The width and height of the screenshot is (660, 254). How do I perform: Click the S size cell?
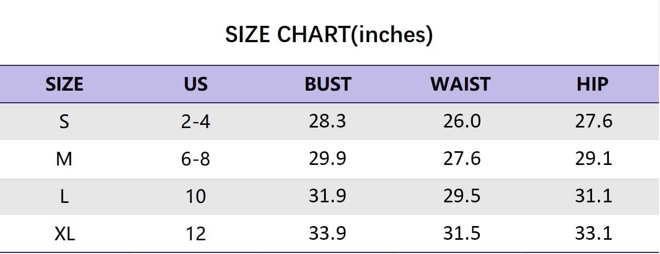(64, 122)
